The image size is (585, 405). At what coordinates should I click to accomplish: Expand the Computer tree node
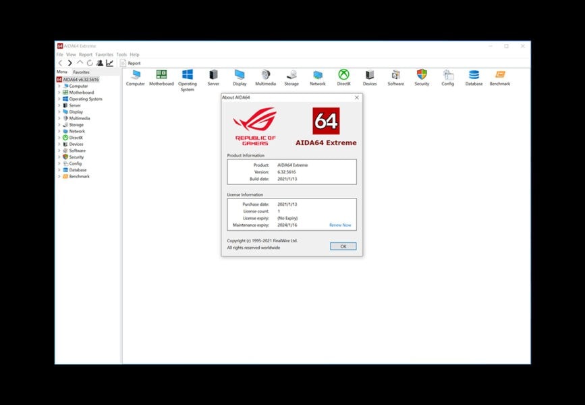pos(59,86)
